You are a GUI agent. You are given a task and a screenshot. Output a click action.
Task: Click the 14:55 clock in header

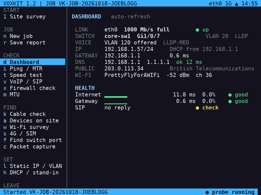pos(250,4)
